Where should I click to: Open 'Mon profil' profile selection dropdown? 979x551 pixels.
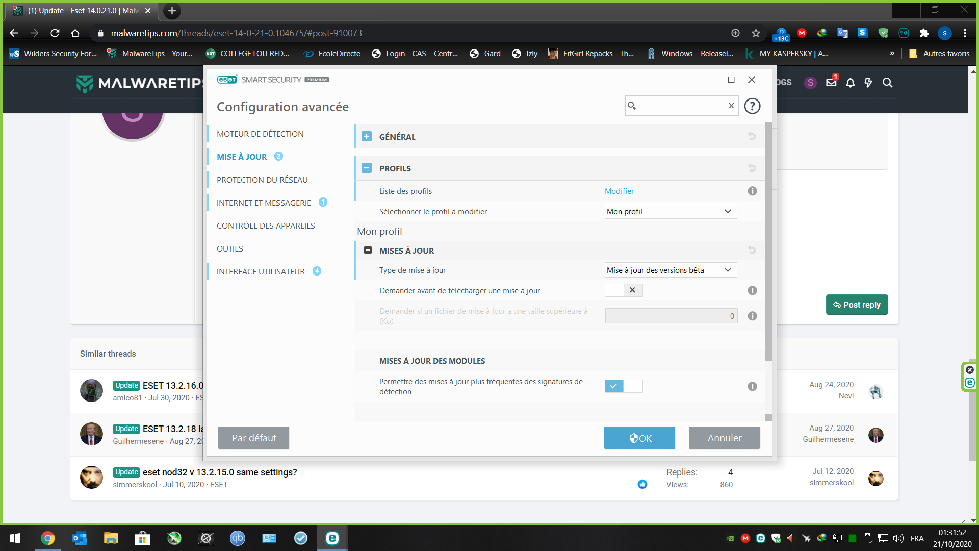coord(671,212)
